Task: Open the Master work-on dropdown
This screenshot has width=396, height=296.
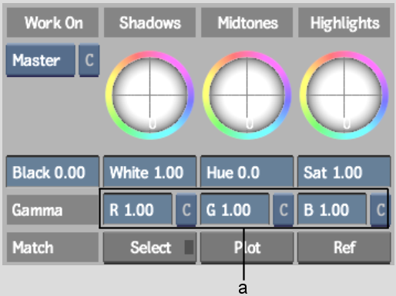Action: click(41, 61)
